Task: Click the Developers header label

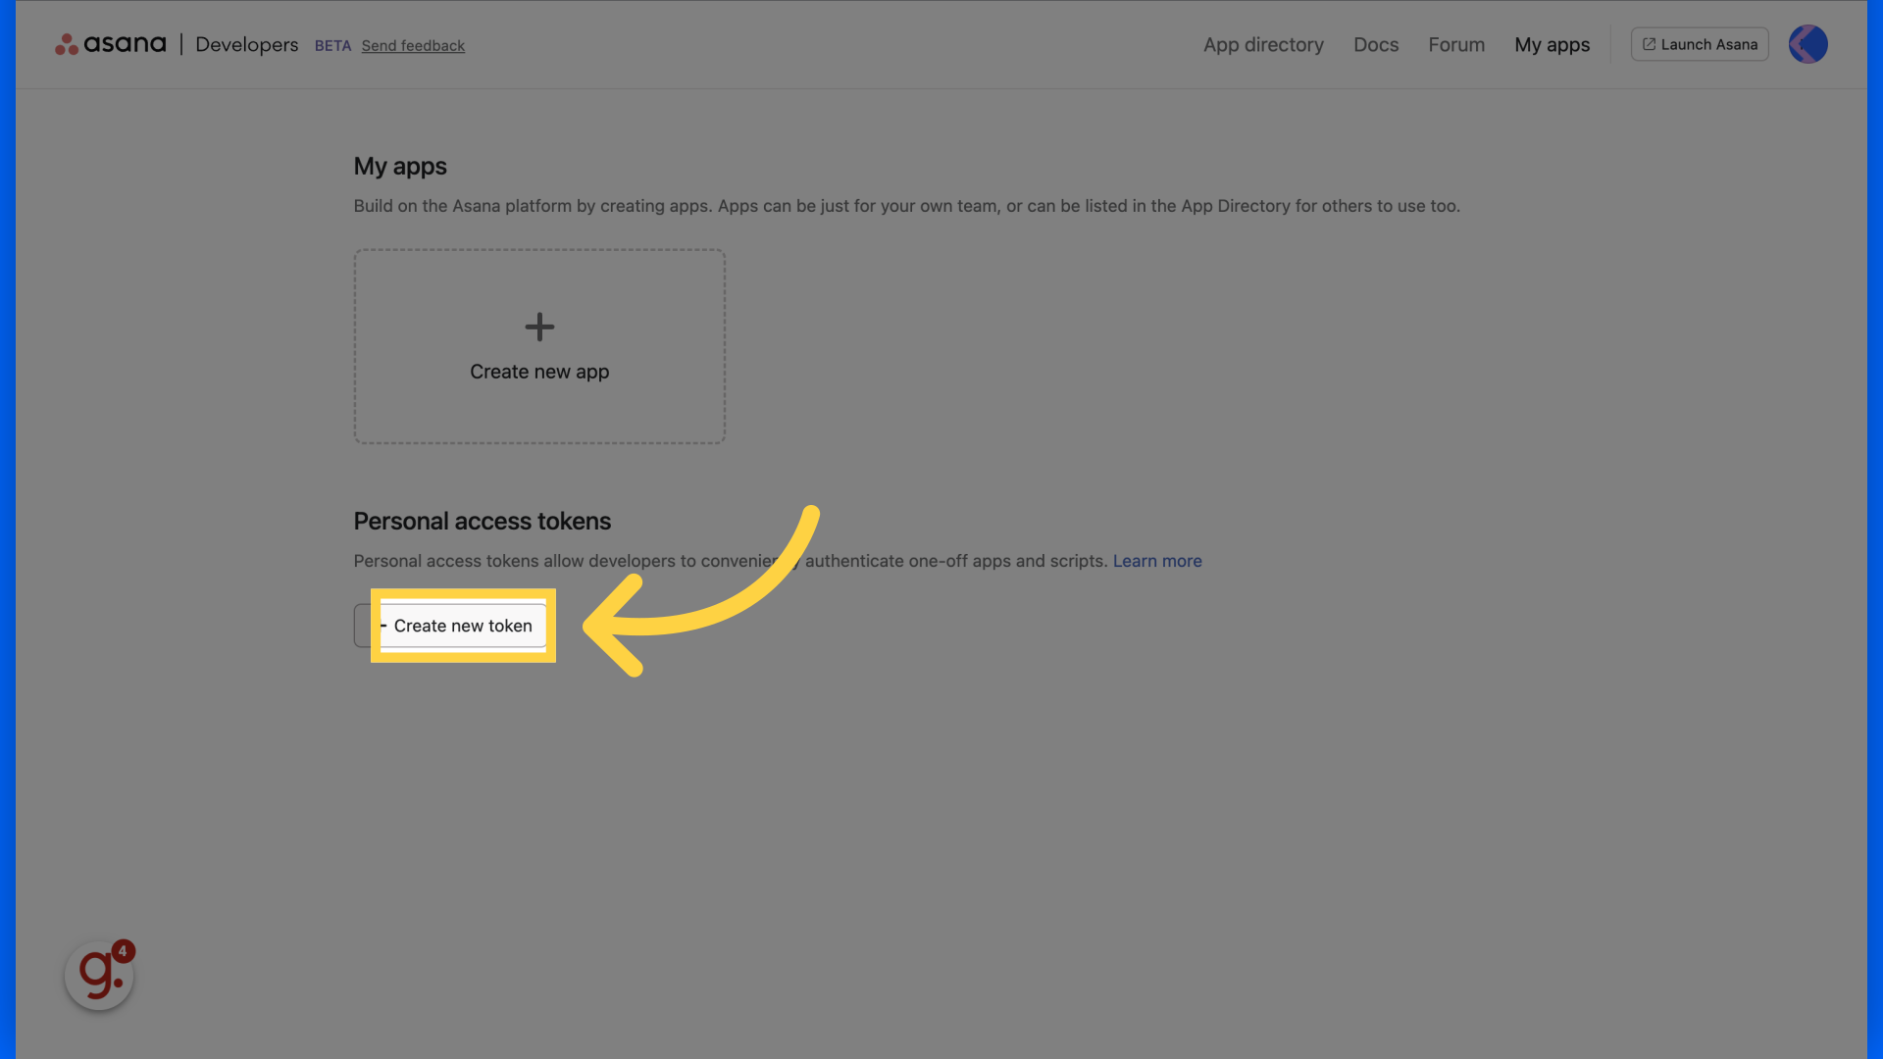Action: click(246, 45)
